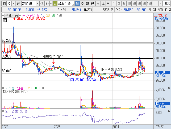Select the 틱 tick chart tab
This screenshot has width=171, height=129.
108,3
